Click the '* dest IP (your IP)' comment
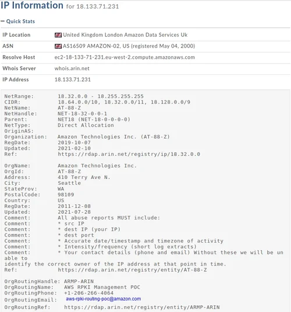This screenshot has height=312, width=291. click(x=89, y=229)
